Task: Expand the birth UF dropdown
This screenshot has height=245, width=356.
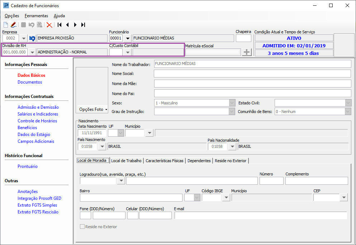Action: tap(121, 133)
